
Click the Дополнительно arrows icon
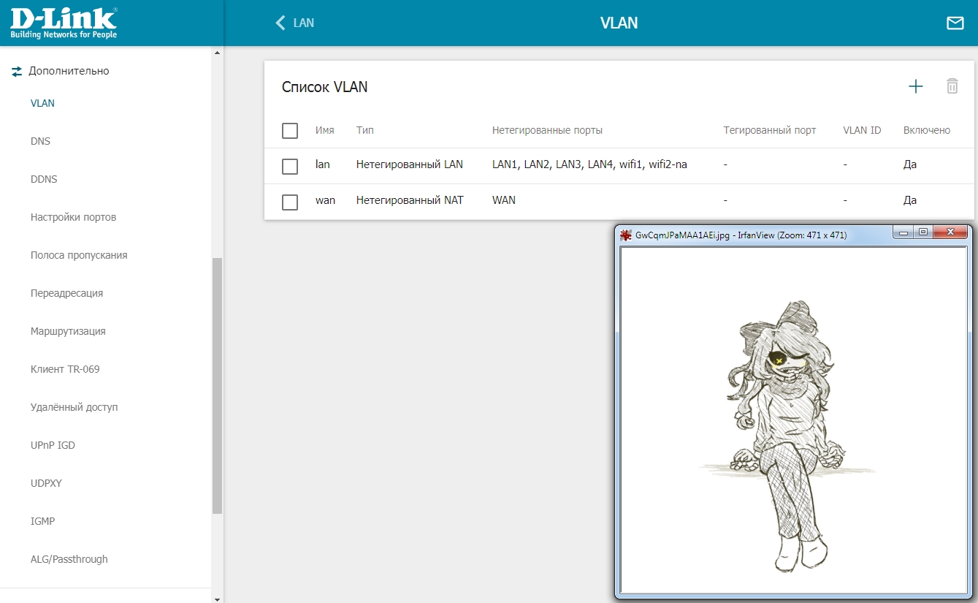pos(17,72)
